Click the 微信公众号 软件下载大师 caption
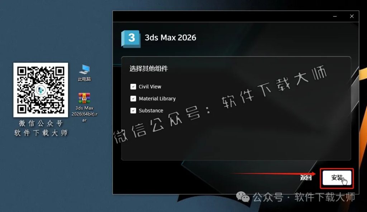The image size is (367, 212). 40,129
